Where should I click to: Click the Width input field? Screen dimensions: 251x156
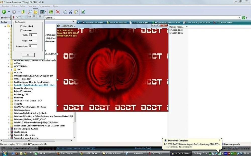33,35
